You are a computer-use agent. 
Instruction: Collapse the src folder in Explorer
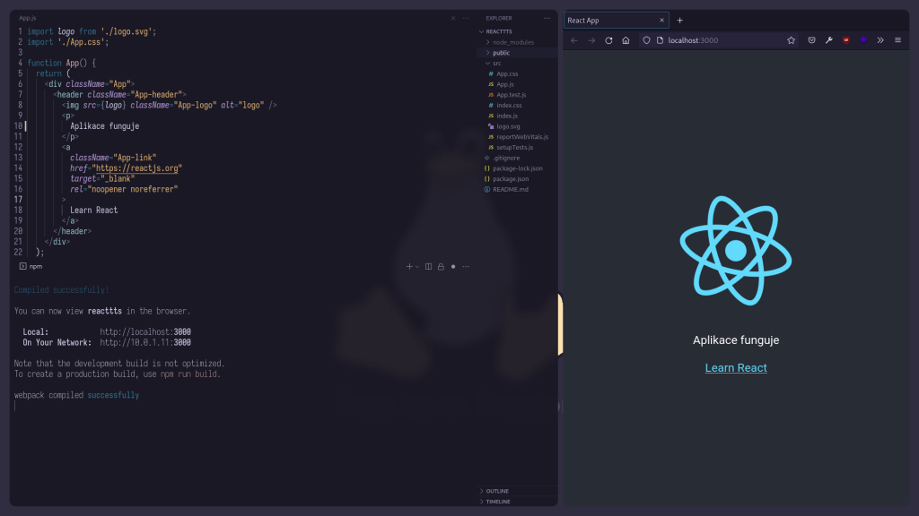pos(496,63)
